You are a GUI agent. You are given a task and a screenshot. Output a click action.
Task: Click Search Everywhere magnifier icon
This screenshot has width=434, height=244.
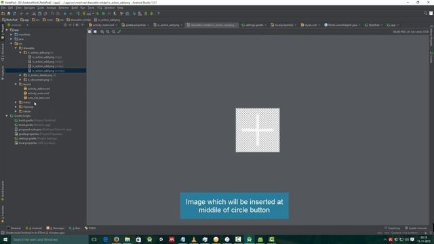(x=425, y=14)
